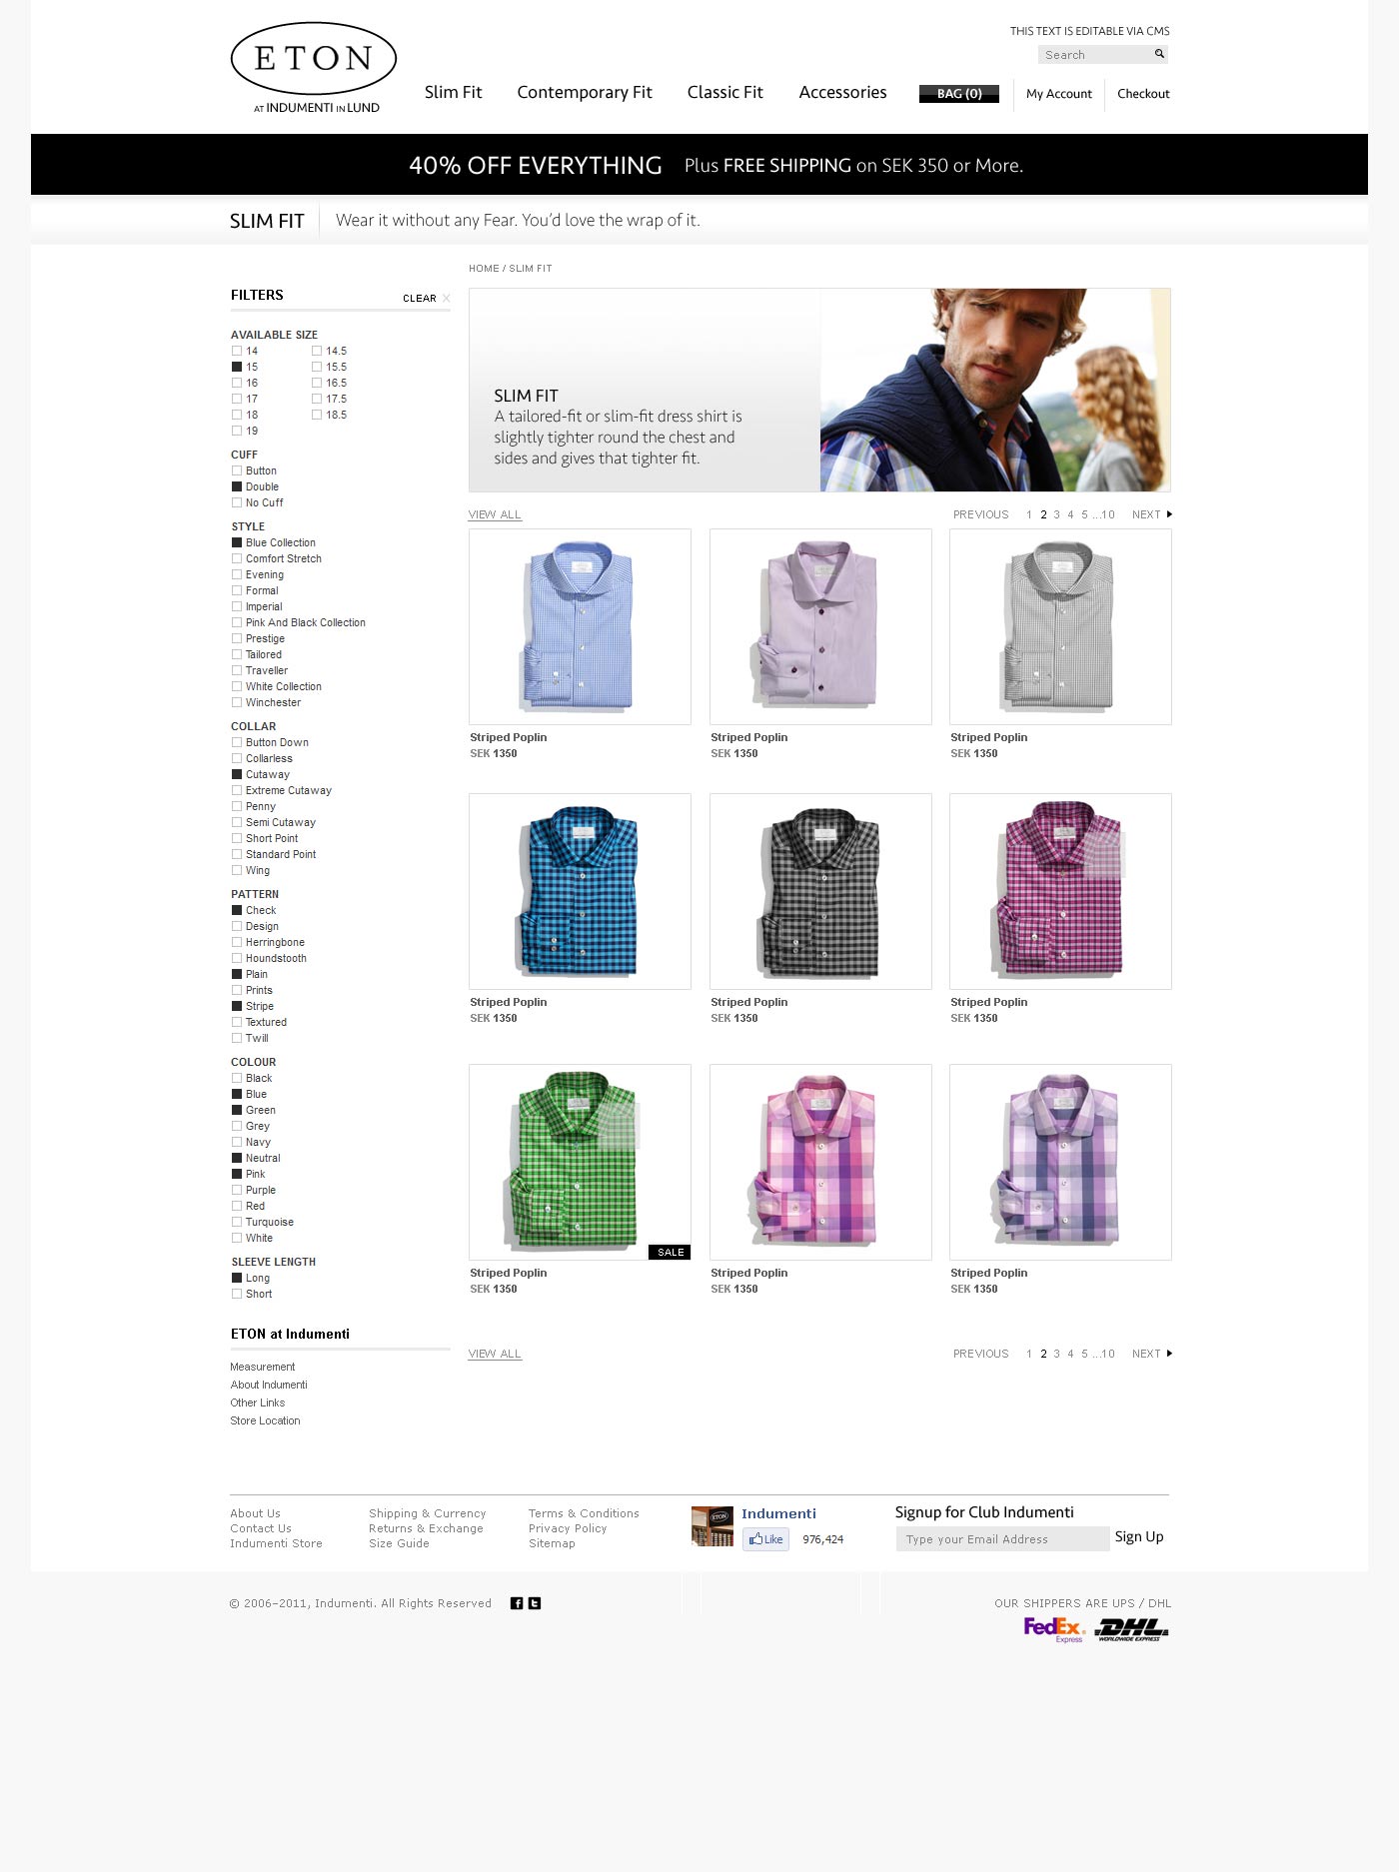
Task: Click the DHL logo
Action: (1132, 1630)
